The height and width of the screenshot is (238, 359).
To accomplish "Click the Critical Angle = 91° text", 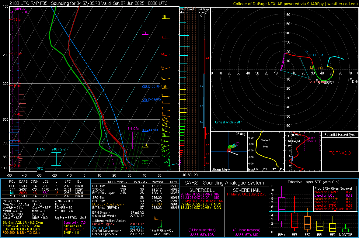I will pyautogui.click(x=228, y=122).
